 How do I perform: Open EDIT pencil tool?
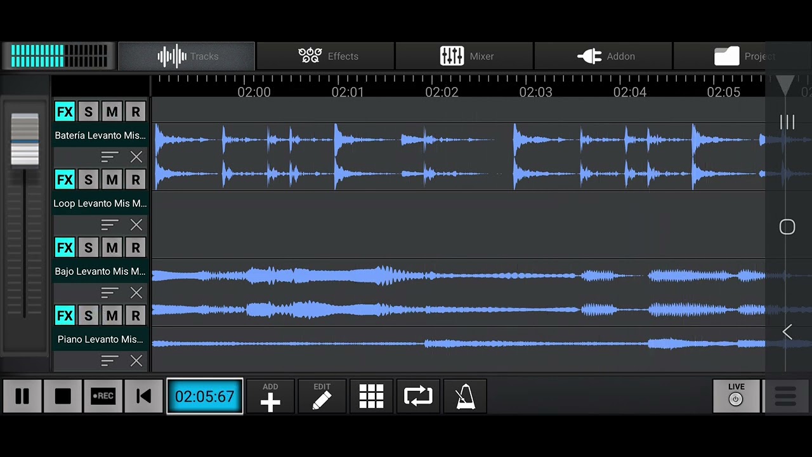(322, 397)
